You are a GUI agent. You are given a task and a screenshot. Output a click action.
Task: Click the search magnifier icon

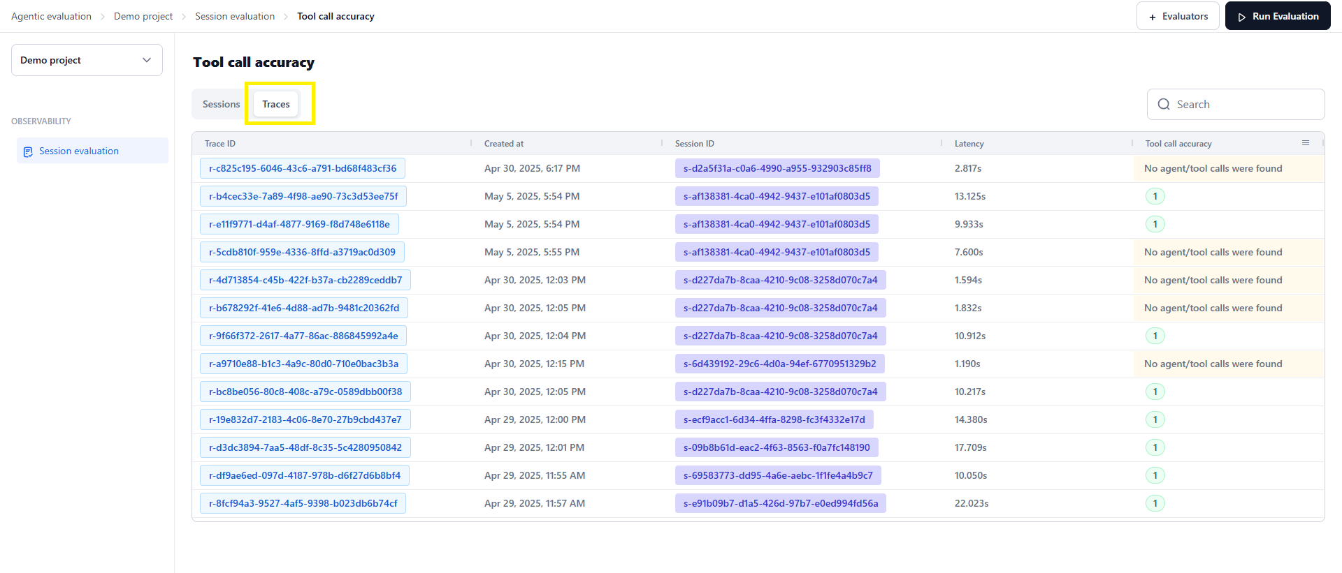point(1164,104)
